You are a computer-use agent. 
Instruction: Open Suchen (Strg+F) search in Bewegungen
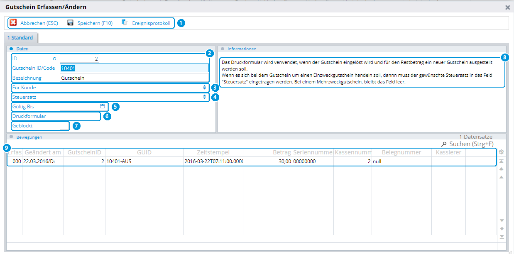467,144
